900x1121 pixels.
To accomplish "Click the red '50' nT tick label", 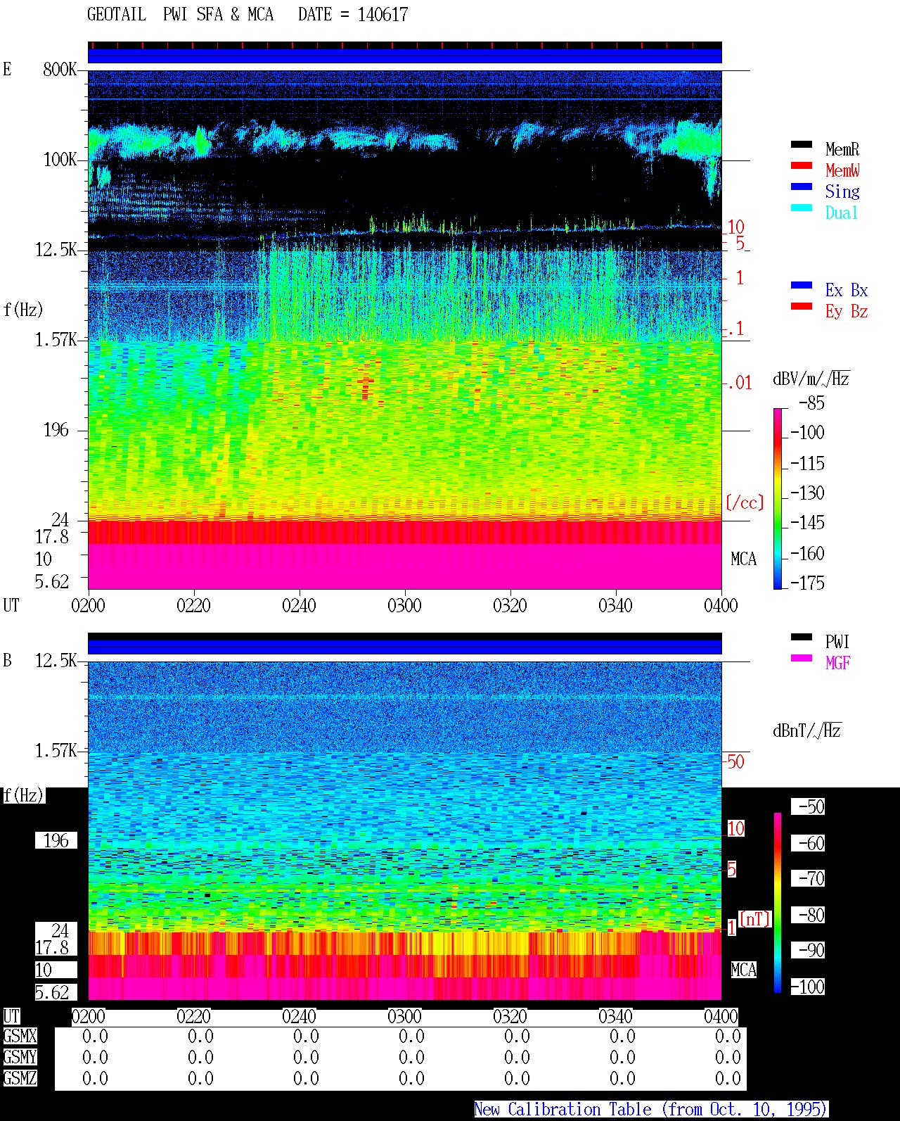I will [735, 762].
